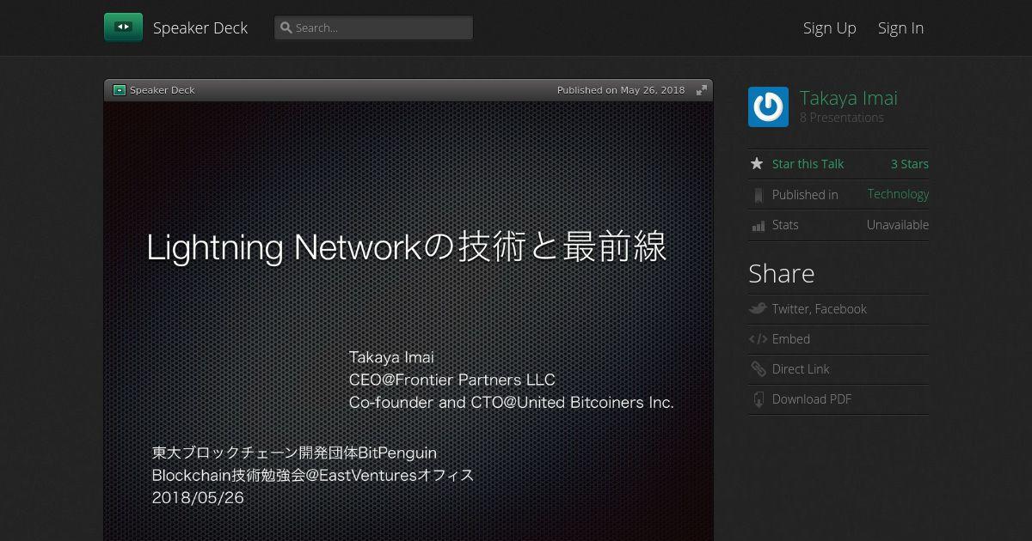Click 'Star this Talk' link
Screen dimensions: 1032x541
pos(808,164)
